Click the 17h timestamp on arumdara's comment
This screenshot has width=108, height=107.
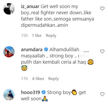tap(24, 79)
